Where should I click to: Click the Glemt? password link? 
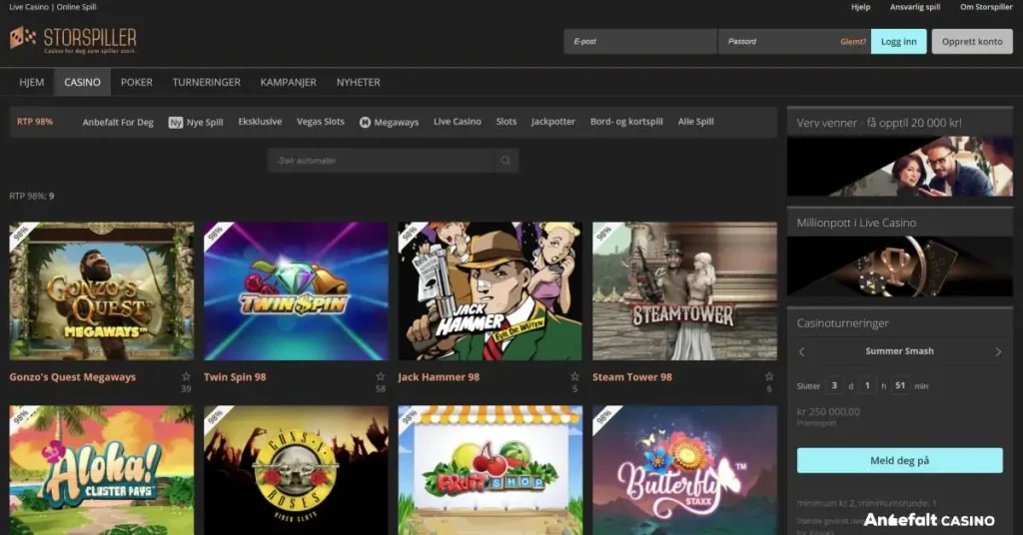pyautogui.click(x=852, y=42)
